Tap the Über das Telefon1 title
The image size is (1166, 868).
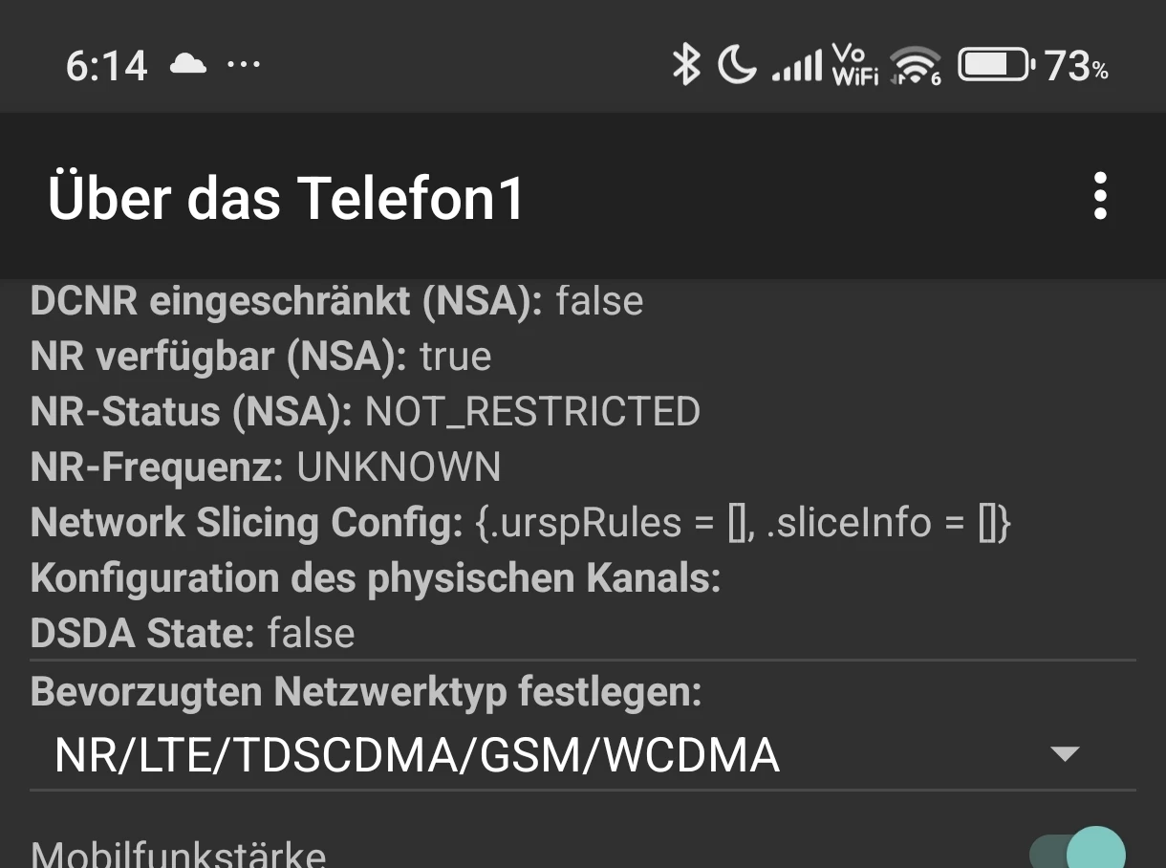click(x=287, y=198)
